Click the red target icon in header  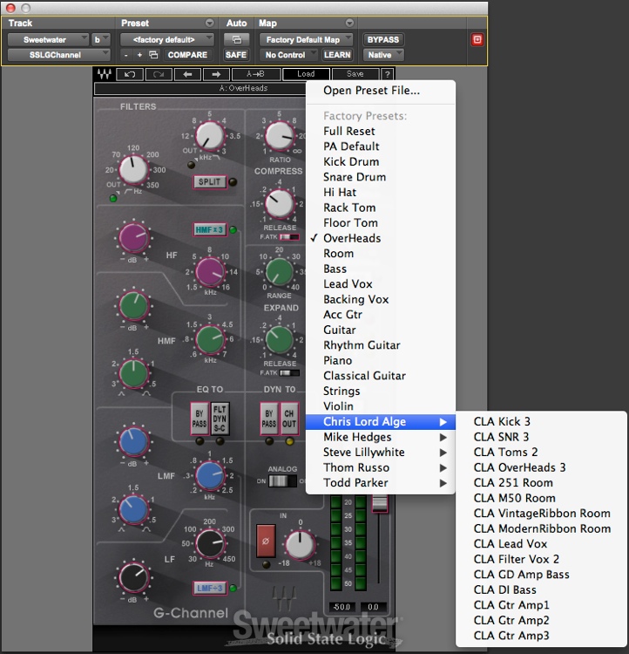tap(477, 39)
